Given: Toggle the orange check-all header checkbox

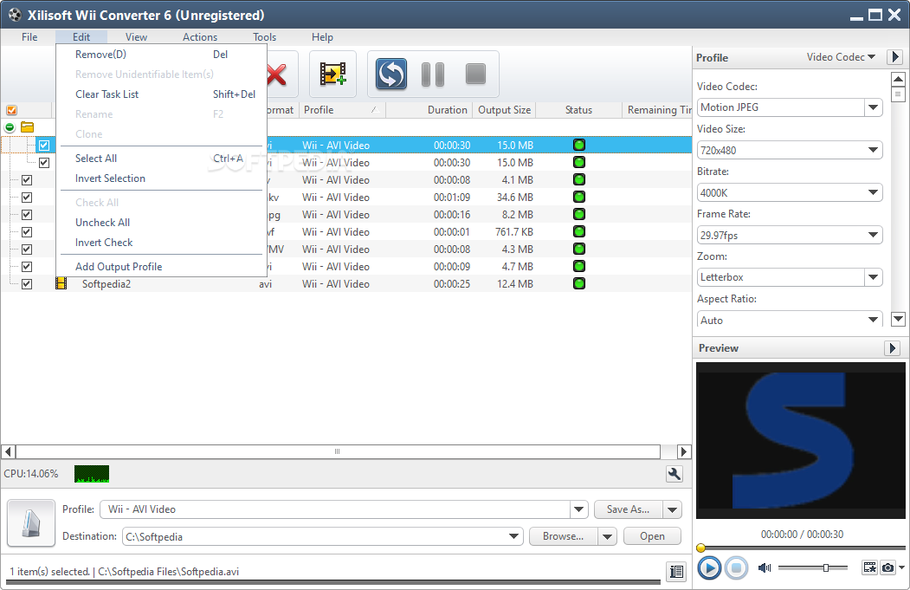Looking at the screenshot, I should tap(11, 110).
